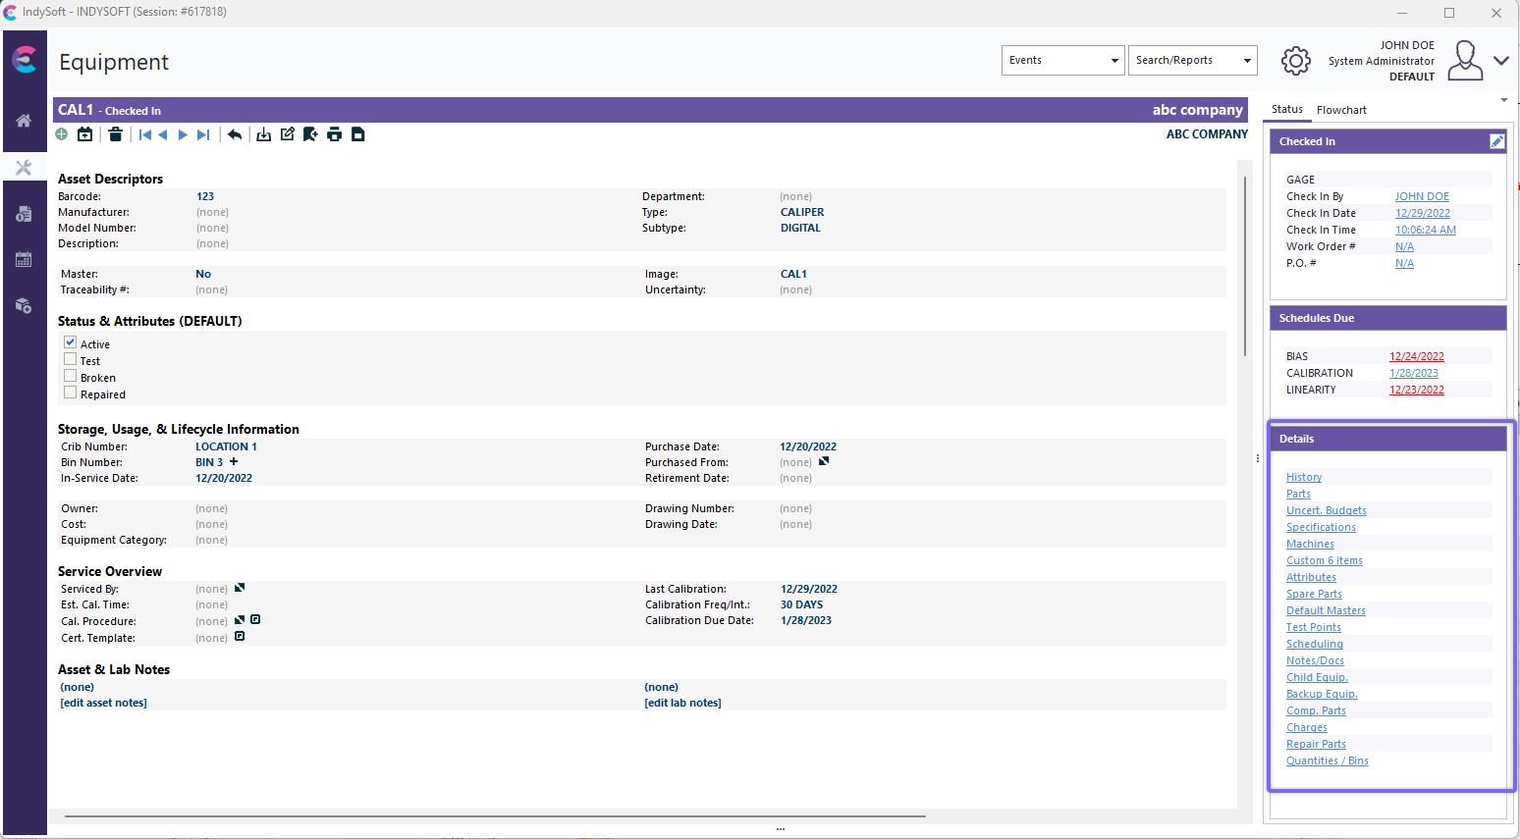Check the Broken attribute checkbox
1520x839 pixels.
[x=71, y=376]
